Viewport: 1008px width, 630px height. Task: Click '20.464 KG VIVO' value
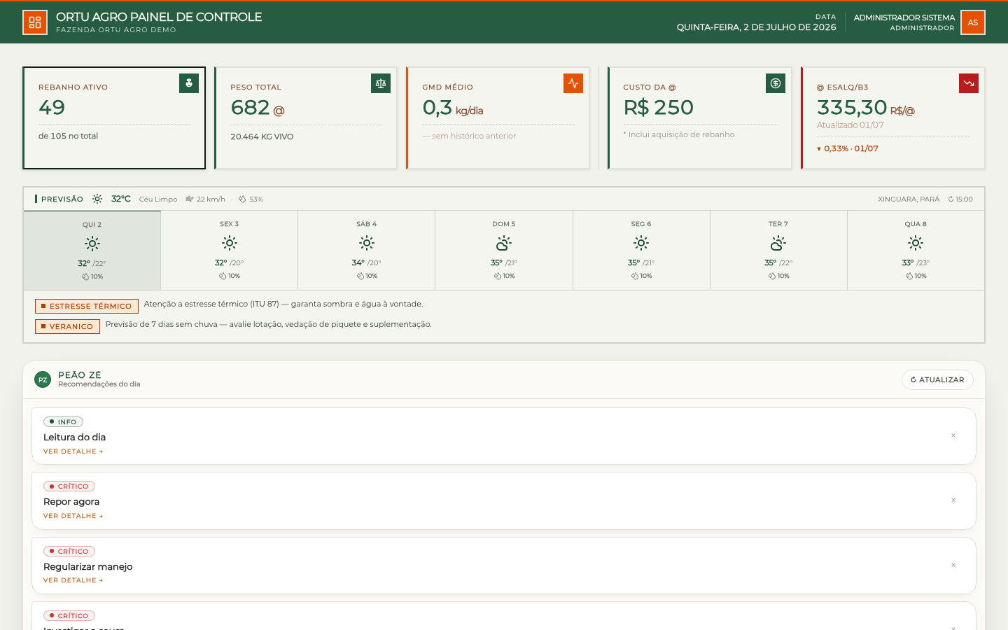click(x=262, y=136)
